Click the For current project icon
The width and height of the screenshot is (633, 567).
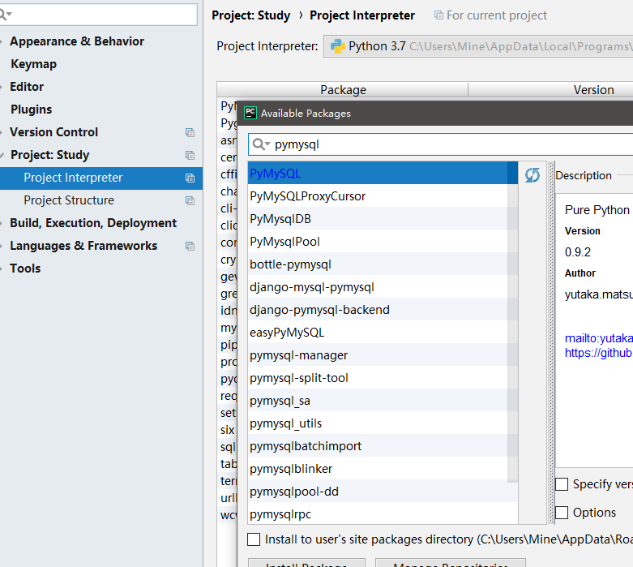(438, 15)
